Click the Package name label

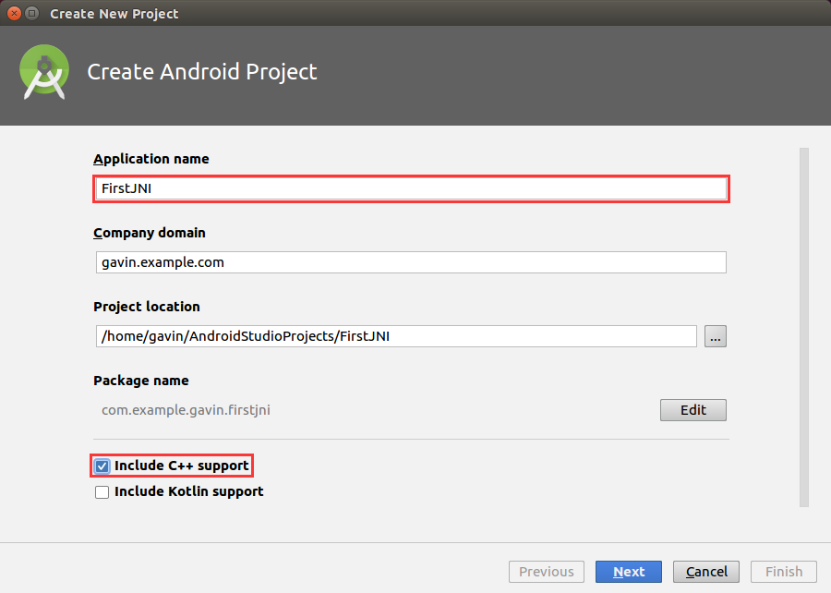[141, 381]
